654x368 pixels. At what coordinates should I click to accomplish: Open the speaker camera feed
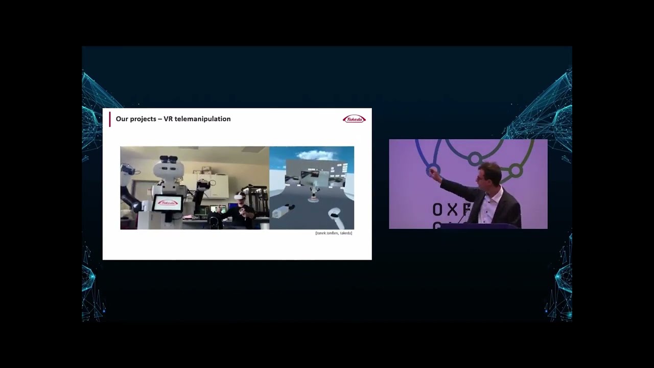[x=468, y=184]
